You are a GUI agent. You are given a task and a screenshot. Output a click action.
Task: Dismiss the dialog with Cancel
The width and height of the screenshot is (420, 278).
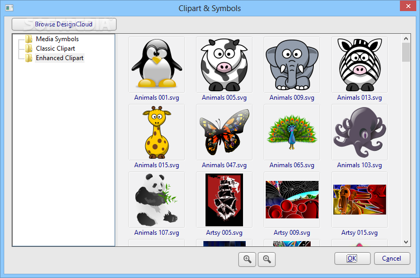pos(392,258)
